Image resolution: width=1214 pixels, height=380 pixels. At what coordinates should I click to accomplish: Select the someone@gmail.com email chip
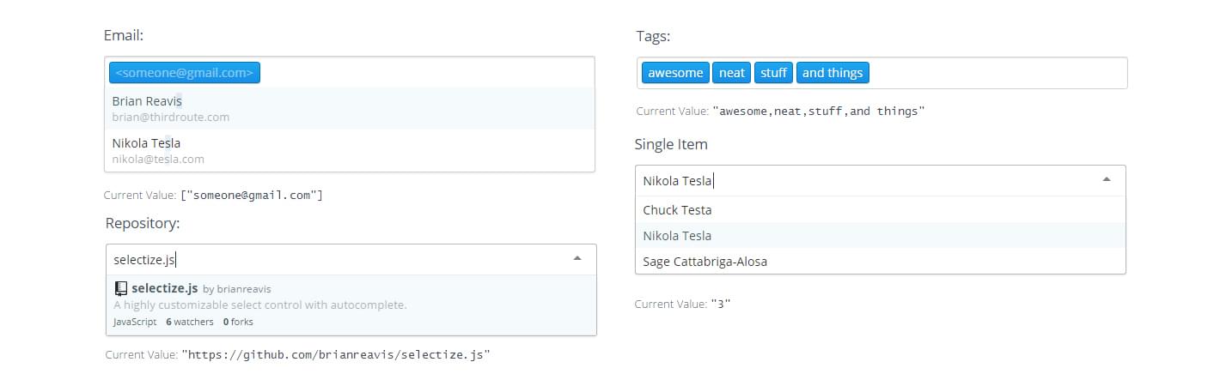point(184,73)
